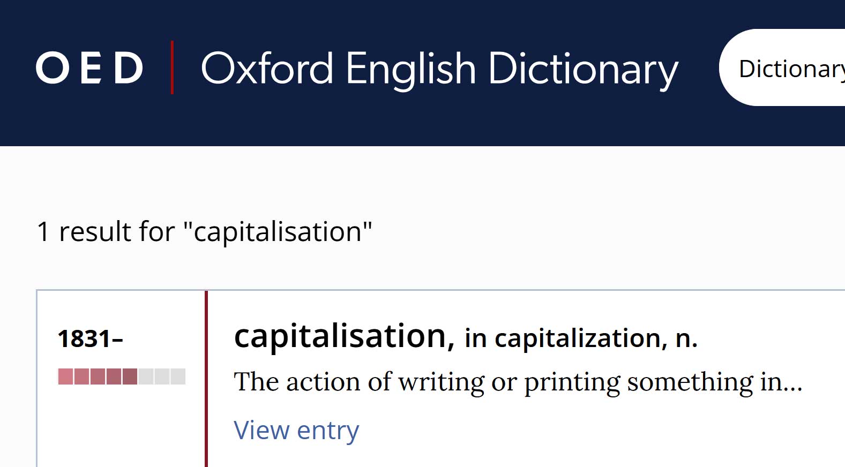The image size is (845, 467).
Task: Click the "1 result for capitalisation" heading
Action: click(x=204, y=232)
